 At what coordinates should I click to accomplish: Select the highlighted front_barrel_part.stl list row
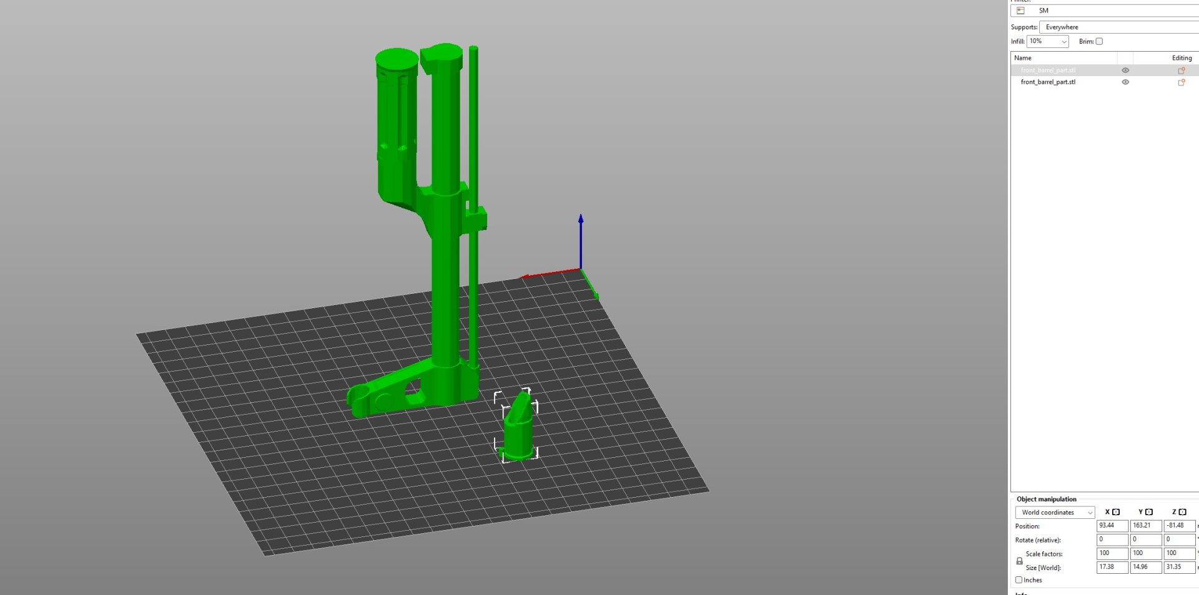coord(1105,70)
